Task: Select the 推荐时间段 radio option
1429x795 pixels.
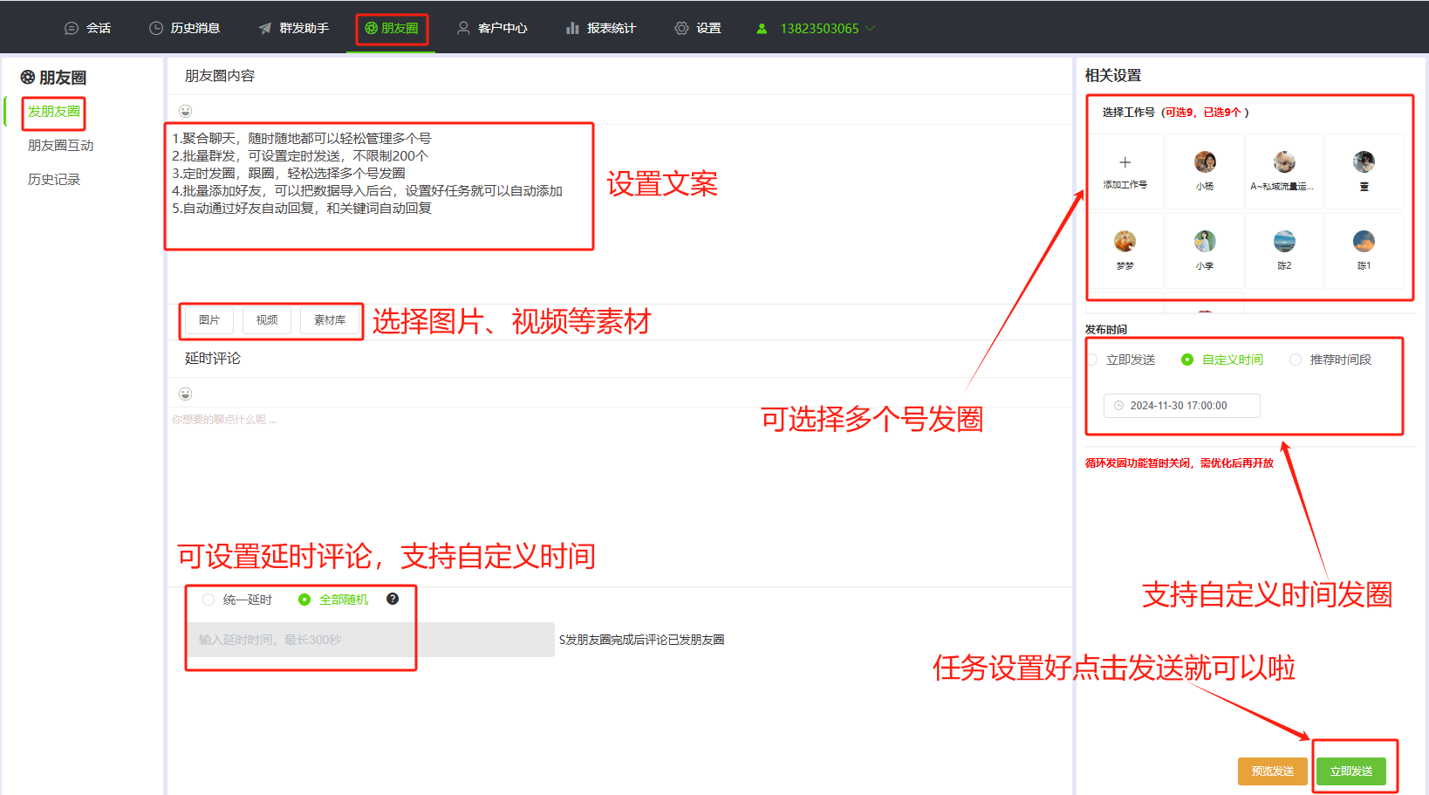Action: (x=1296, y=359)
